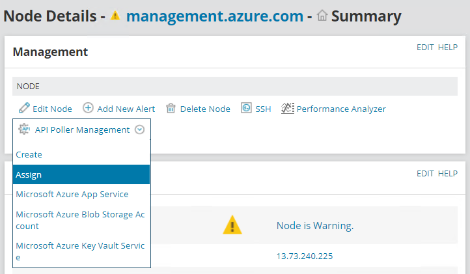Image resolution: width=470 pixels, height=274 pixels.
Task: Select Create from the poller menu
Action: click(29, 155)
